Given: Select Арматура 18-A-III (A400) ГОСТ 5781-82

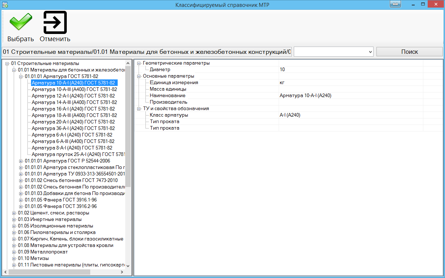Looking at the screenshot, I should [74, 115].
